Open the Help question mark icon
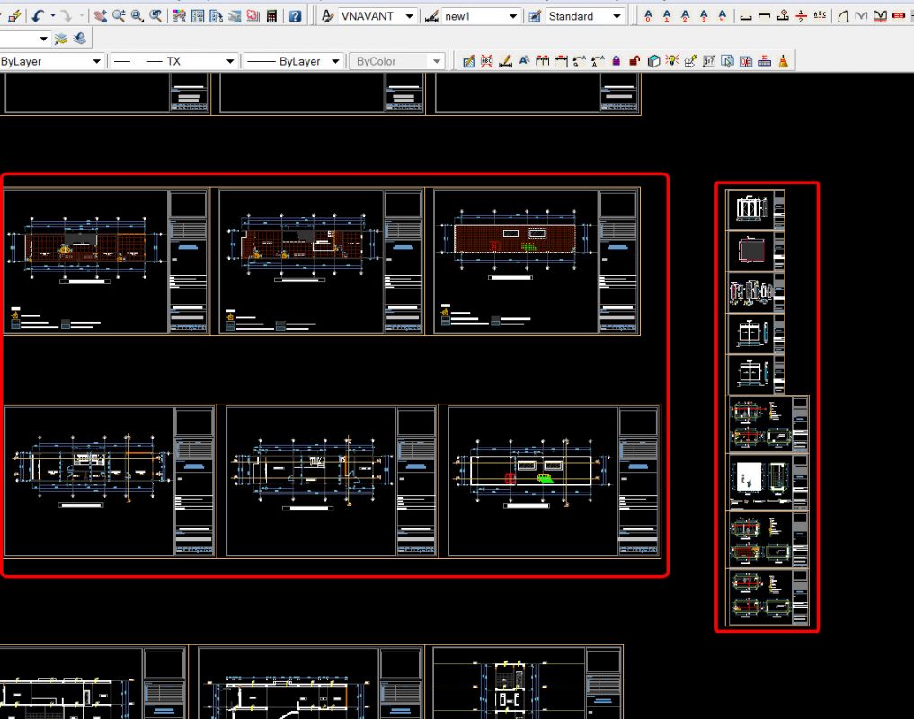 (295, 16)
